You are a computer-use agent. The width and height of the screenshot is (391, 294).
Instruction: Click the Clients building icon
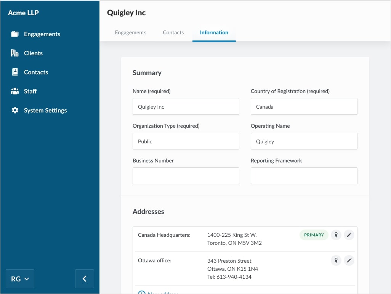pyautogui.click(x=15, y=53)
